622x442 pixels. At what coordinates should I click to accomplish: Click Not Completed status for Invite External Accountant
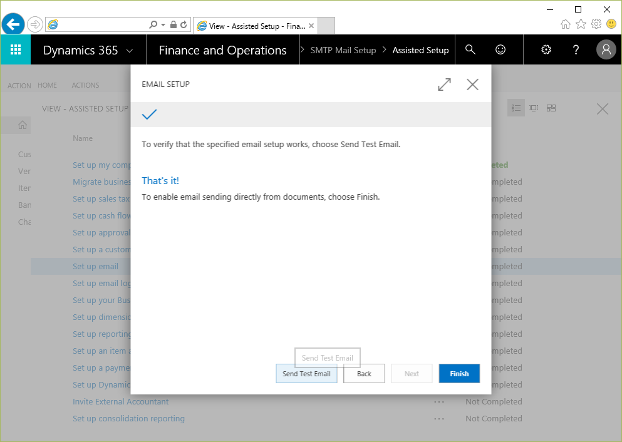[494, 401]
